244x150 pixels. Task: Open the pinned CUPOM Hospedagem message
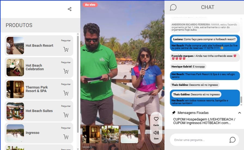[x=204, y=121]
